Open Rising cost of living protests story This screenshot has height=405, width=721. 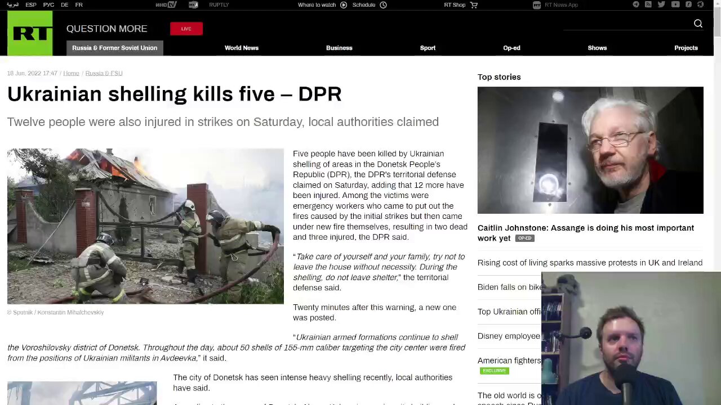[x=590, y=263]
